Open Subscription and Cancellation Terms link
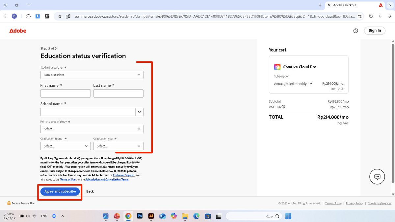Screen dimensions: 395x222 [x=107, y=180]
